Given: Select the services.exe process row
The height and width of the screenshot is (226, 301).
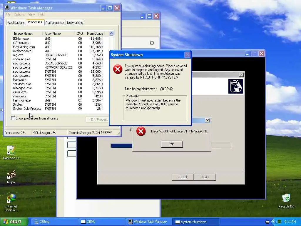Looking at the screenshot, I should coord(60,84).
